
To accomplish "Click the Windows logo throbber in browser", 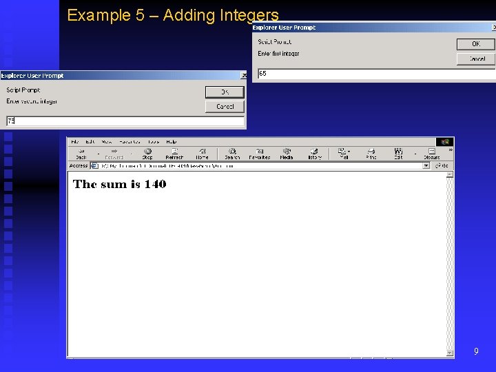I will pyautogui.click(x=444, y=142).
